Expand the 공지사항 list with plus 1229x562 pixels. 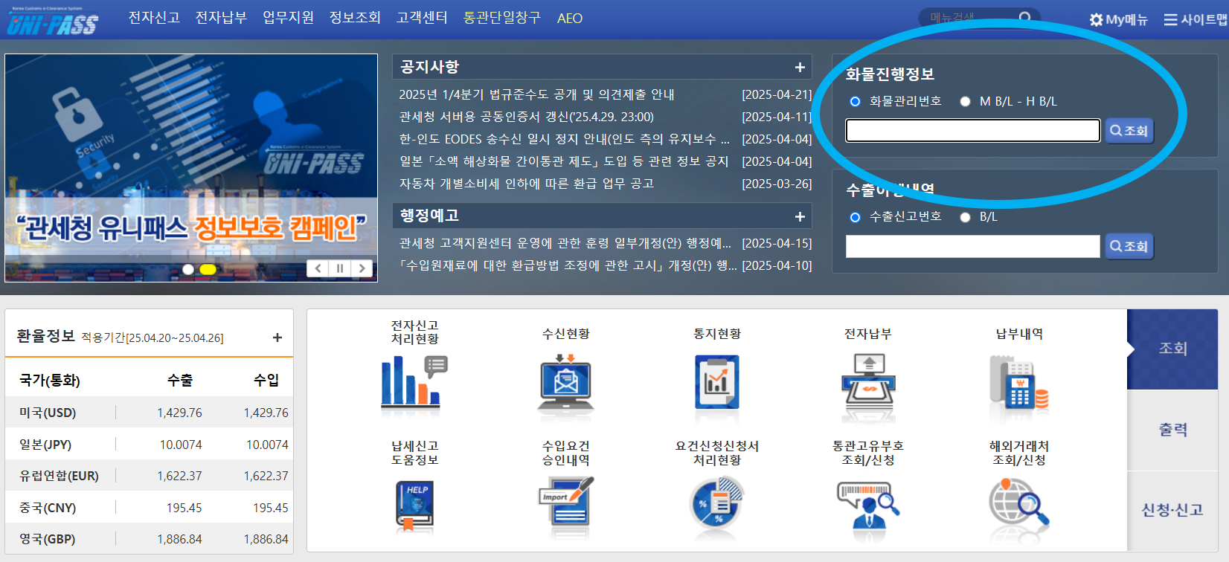click(x=800, y=67)
